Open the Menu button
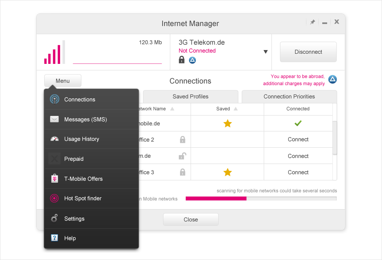The width and height of the screenshot is (382, 260). pyautogui.click(x=63, y=81)
